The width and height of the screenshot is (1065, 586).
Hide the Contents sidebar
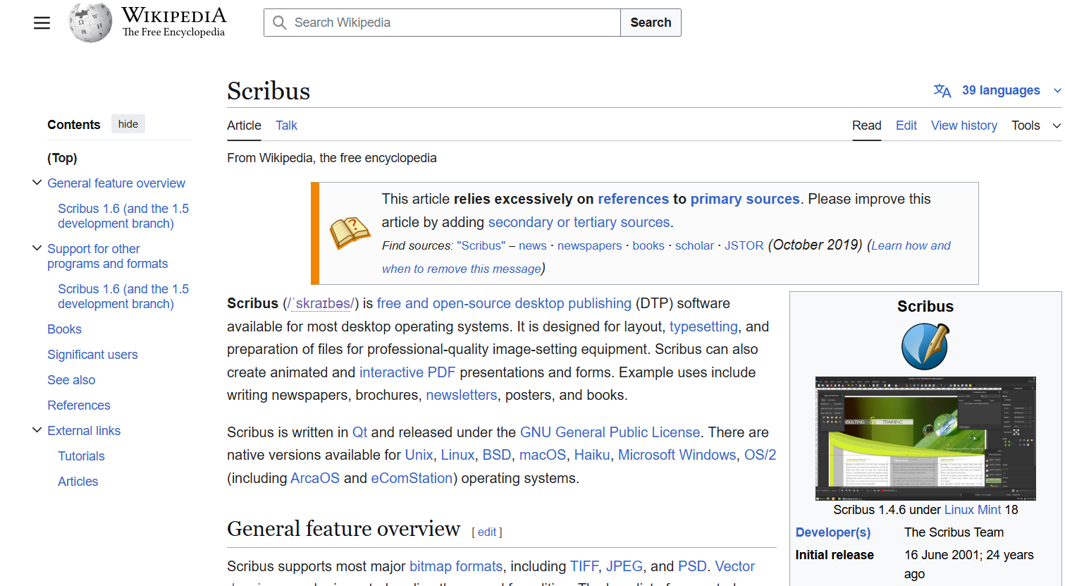[128, 124]
